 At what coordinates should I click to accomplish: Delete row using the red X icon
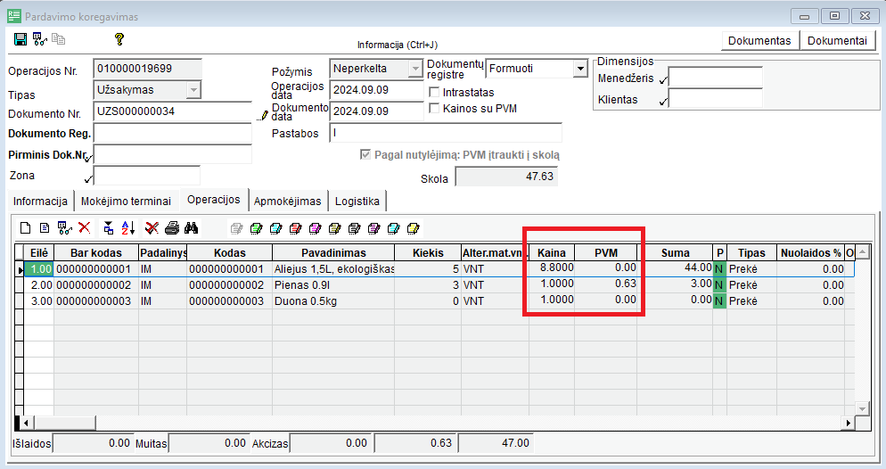(x=85, y=228)
